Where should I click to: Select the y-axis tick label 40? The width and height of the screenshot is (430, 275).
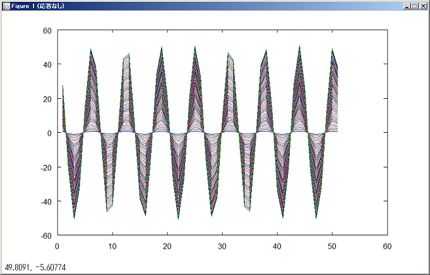tap(47, 64)
